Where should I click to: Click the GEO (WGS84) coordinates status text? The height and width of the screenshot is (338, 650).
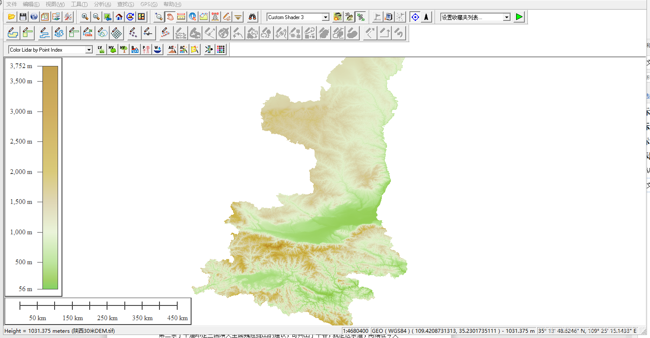(453, 331)
